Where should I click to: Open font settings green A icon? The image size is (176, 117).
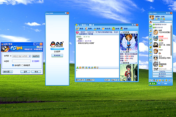point(77,68)
